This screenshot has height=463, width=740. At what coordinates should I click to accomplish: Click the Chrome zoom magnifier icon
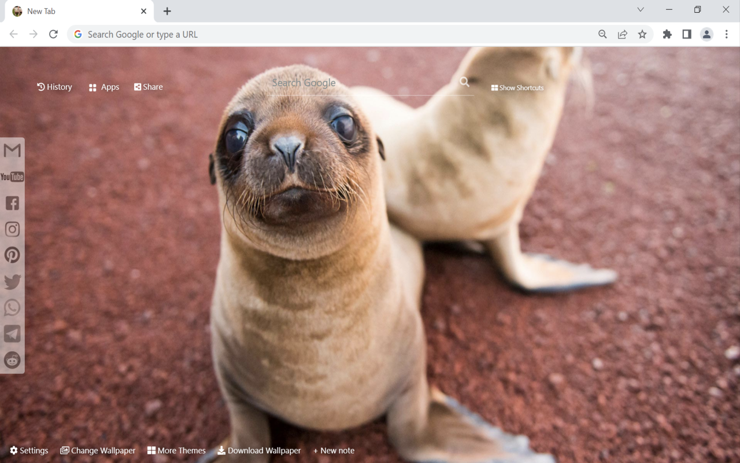(602, 34)
